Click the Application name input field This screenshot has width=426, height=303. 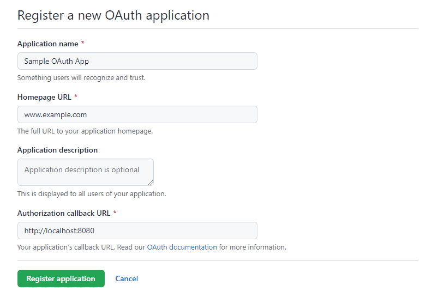pos(137,61)
